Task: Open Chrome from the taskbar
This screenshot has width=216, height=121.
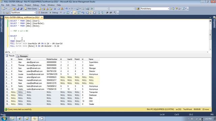Action: (20, 119)
